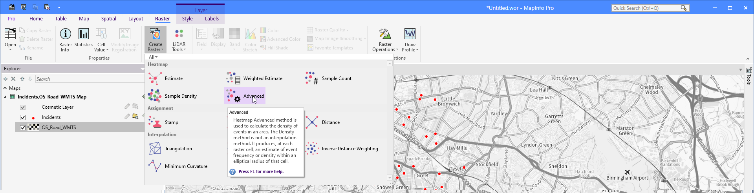Select the Incidents layer row
This screenshot has width=754, height=193.
[80, 117]
